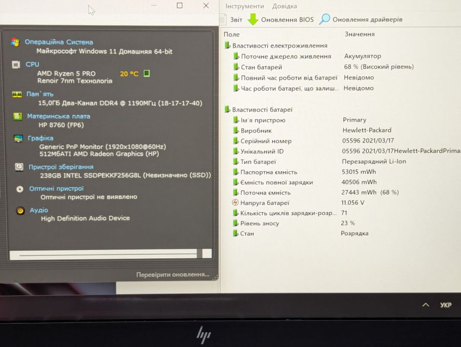Click battery icon beside Рівень зносу
Image resolution: width=461 pixels, height=347 pixels.
click(x=235, y=223)
